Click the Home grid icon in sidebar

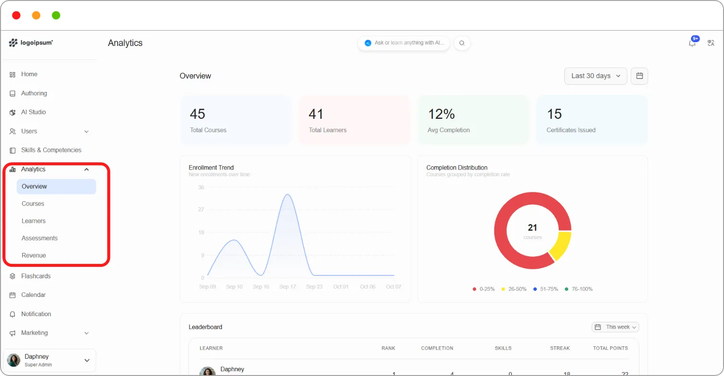[x=12, y=74]
